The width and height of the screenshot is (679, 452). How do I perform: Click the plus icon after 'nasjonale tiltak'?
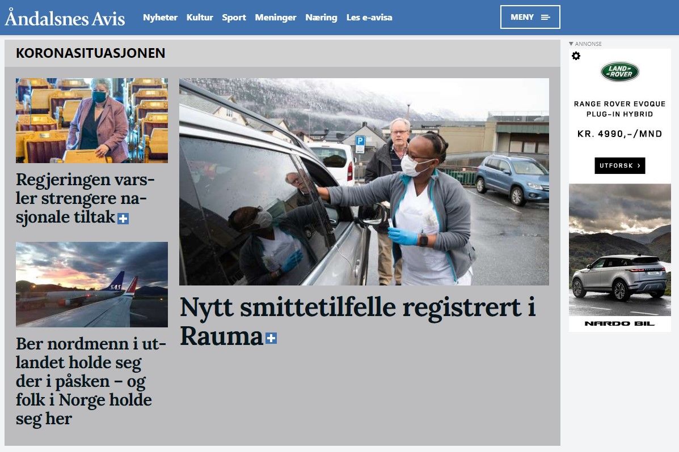click(x=123, y=219)
